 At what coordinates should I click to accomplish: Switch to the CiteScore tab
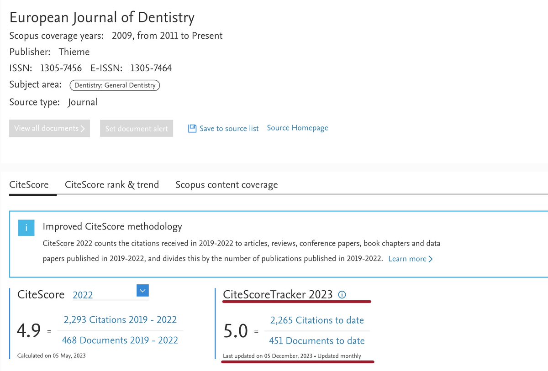click(29, 185)
